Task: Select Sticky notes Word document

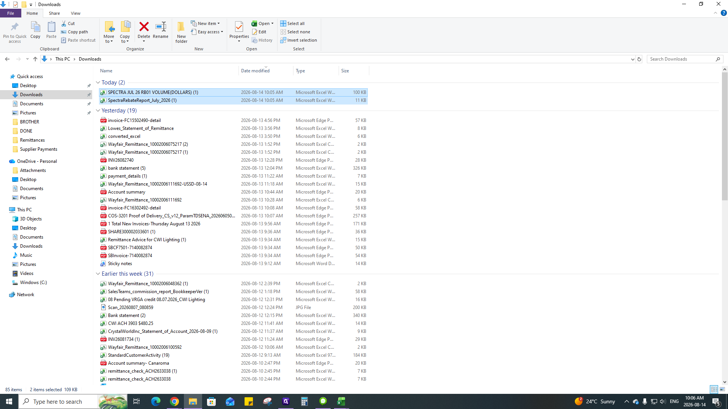Action: pos(233,264)
